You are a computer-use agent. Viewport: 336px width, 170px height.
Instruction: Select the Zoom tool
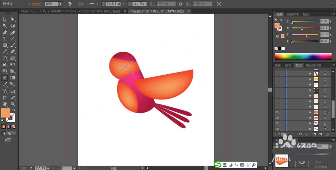pyautogui.click(x=13, y=104)
